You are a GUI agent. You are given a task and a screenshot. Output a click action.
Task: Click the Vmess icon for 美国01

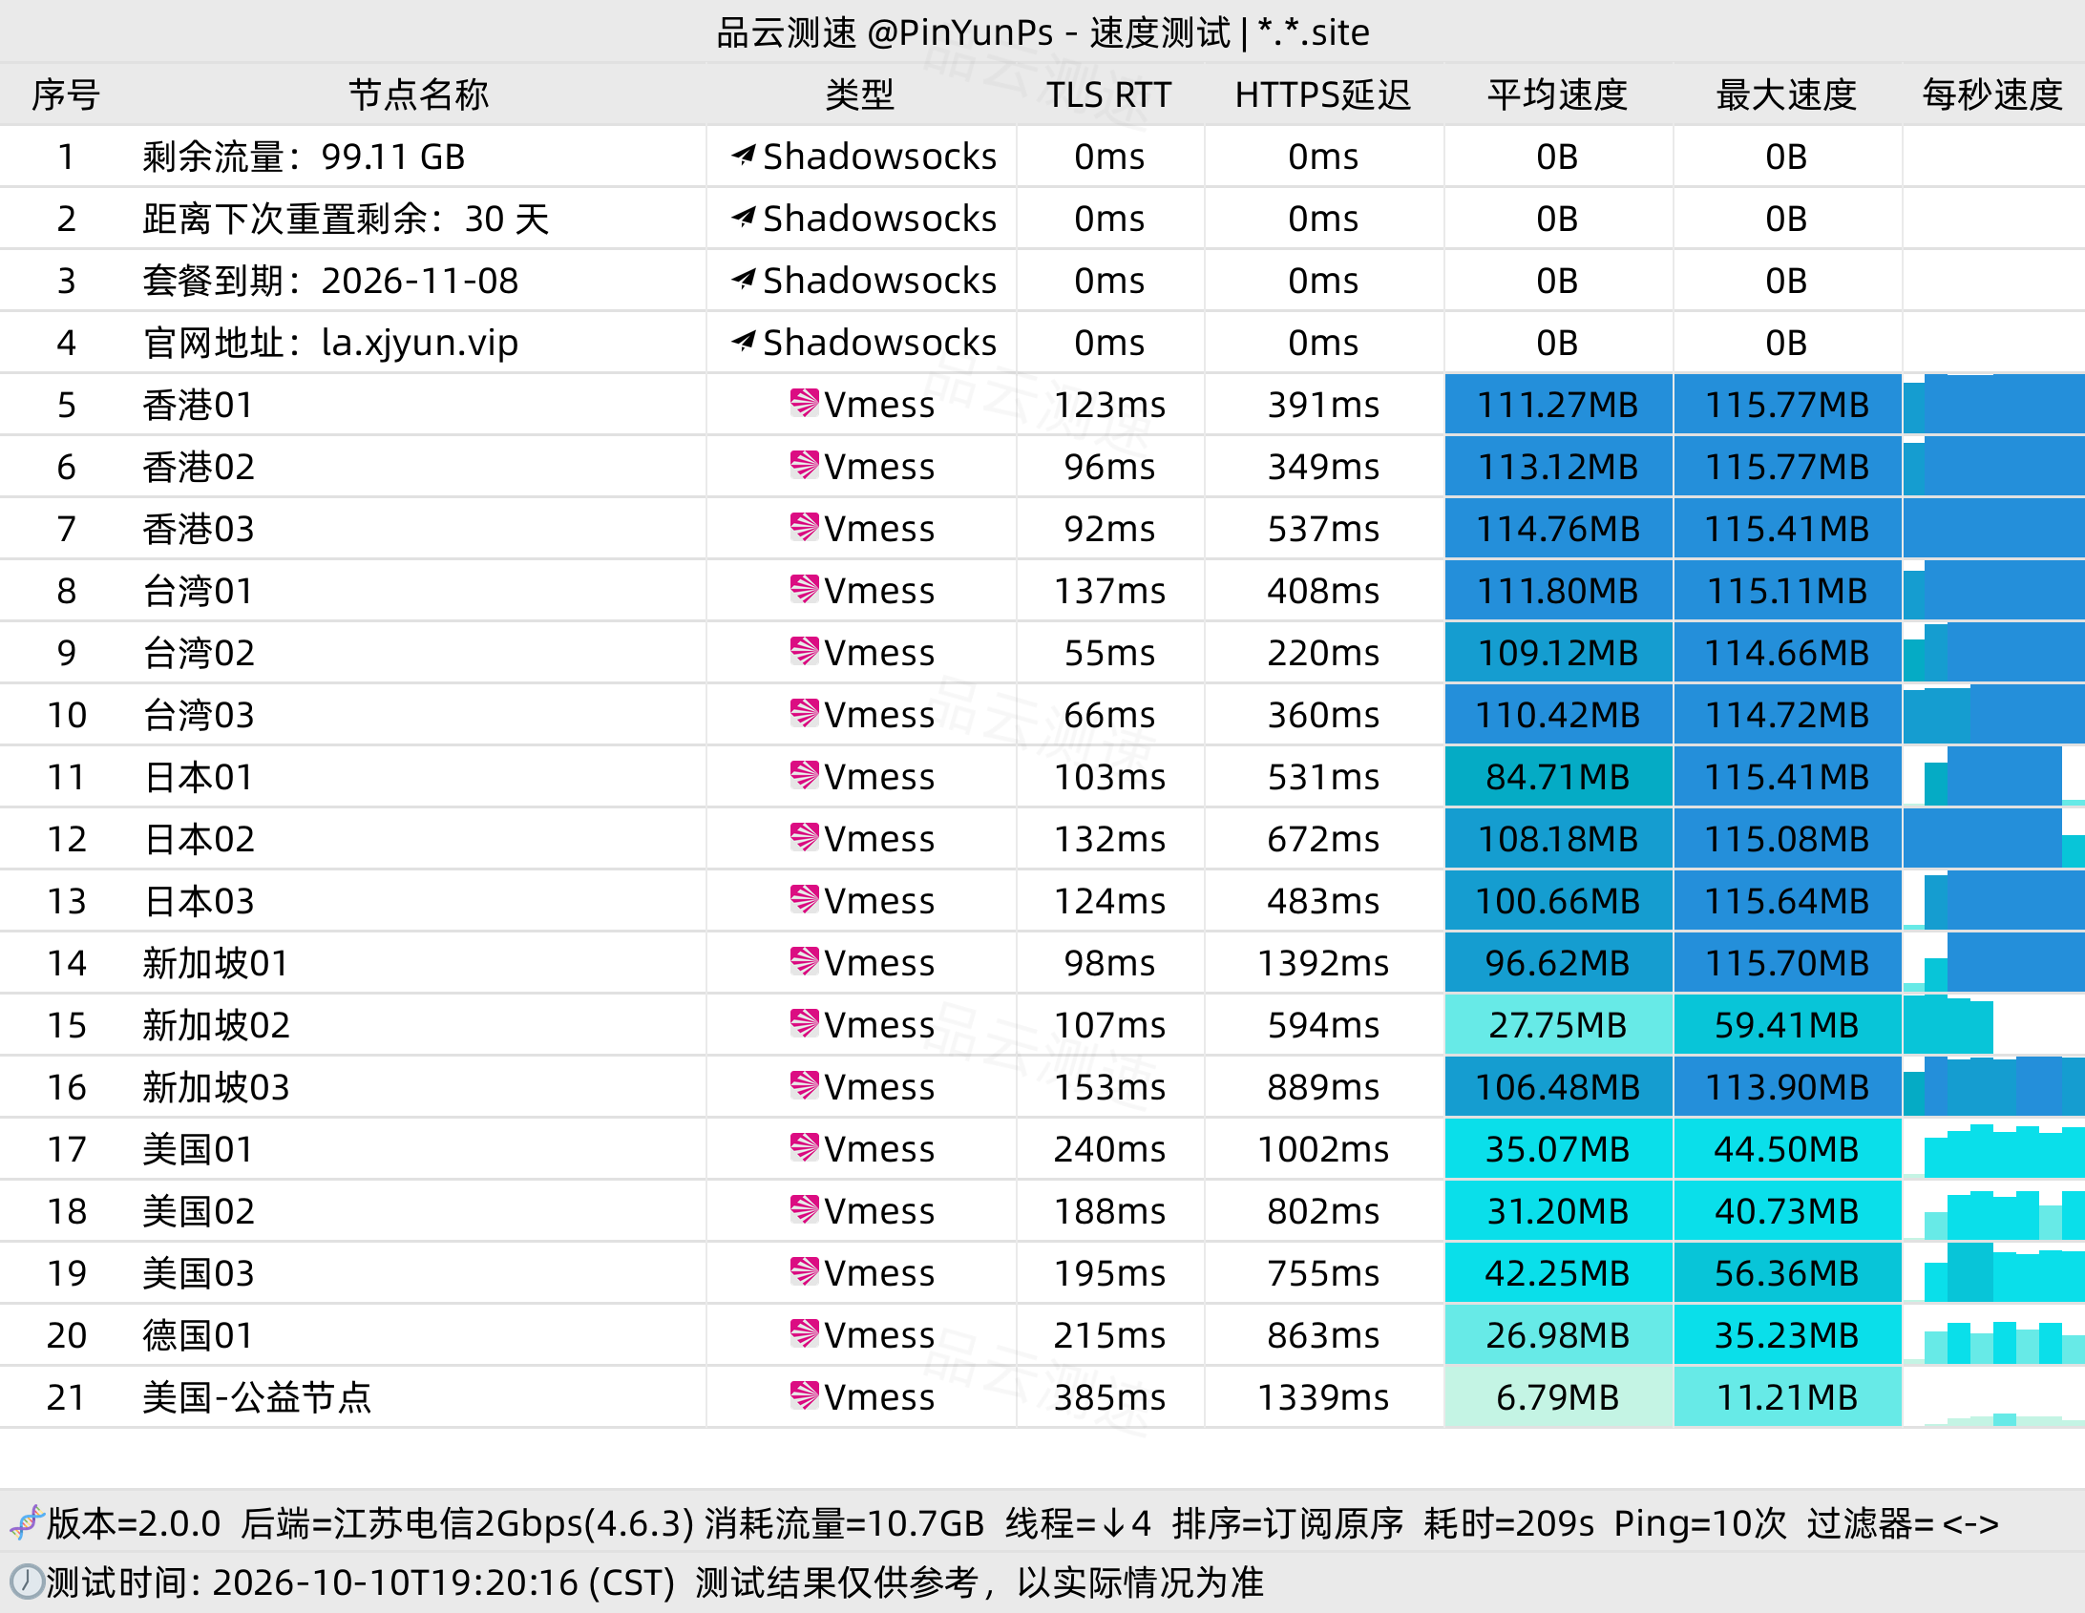pyautogui.click(x=805, y=1147)
